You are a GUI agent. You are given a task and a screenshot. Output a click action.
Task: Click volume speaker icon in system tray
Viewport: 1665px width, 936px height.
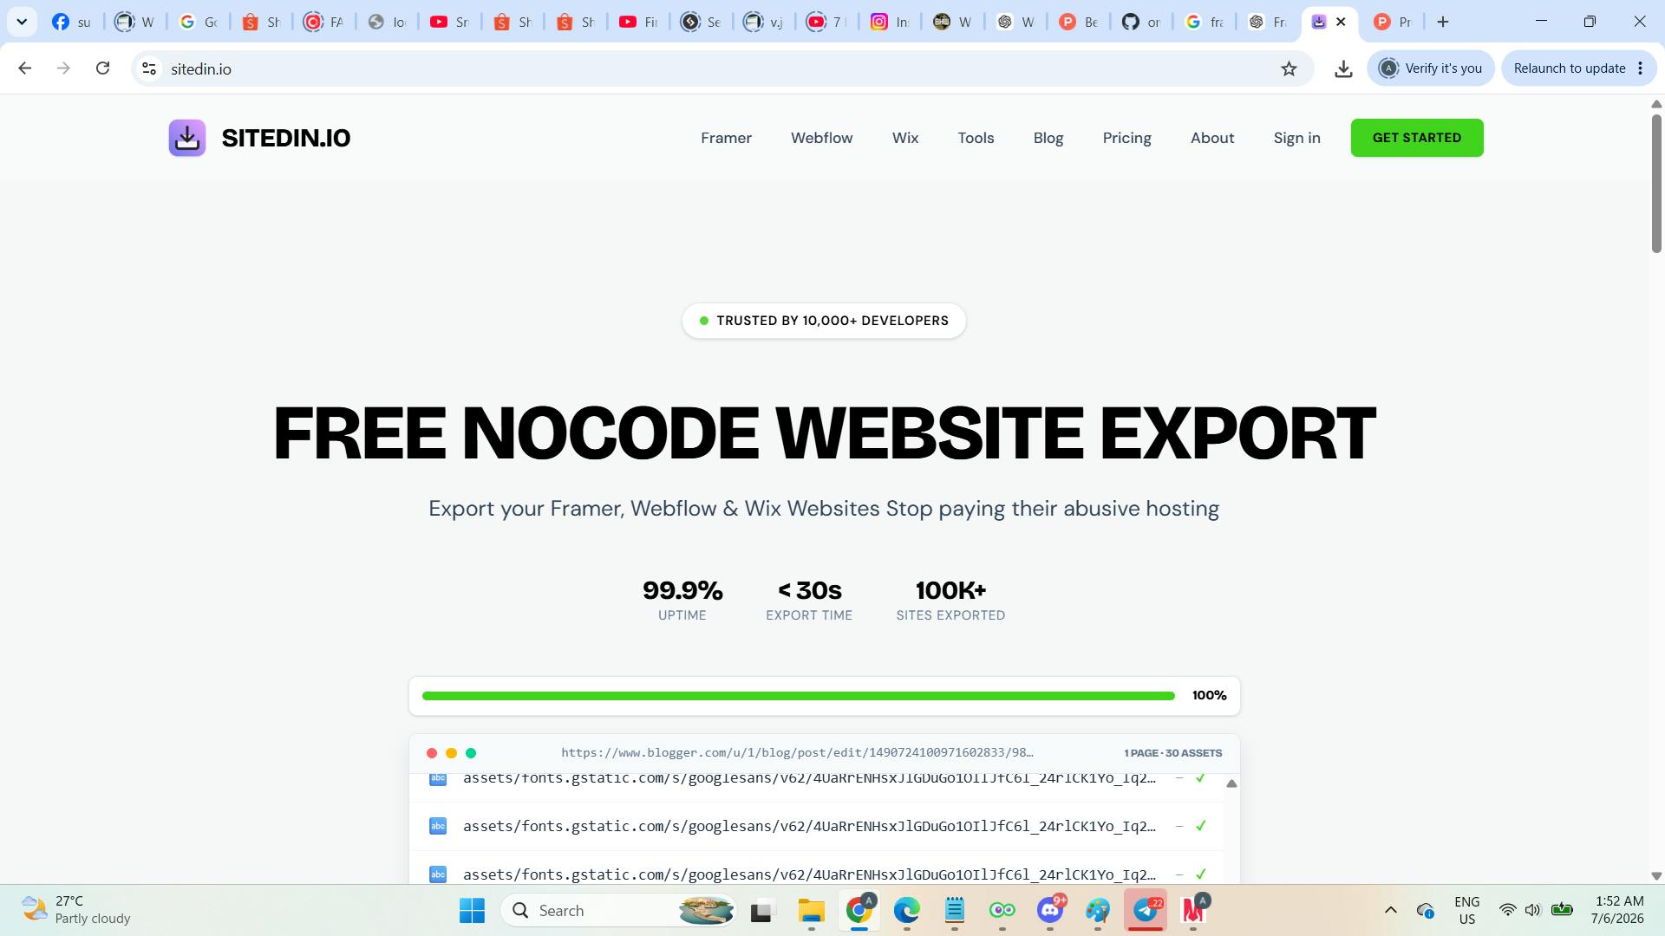click(x=1532, y=910)
